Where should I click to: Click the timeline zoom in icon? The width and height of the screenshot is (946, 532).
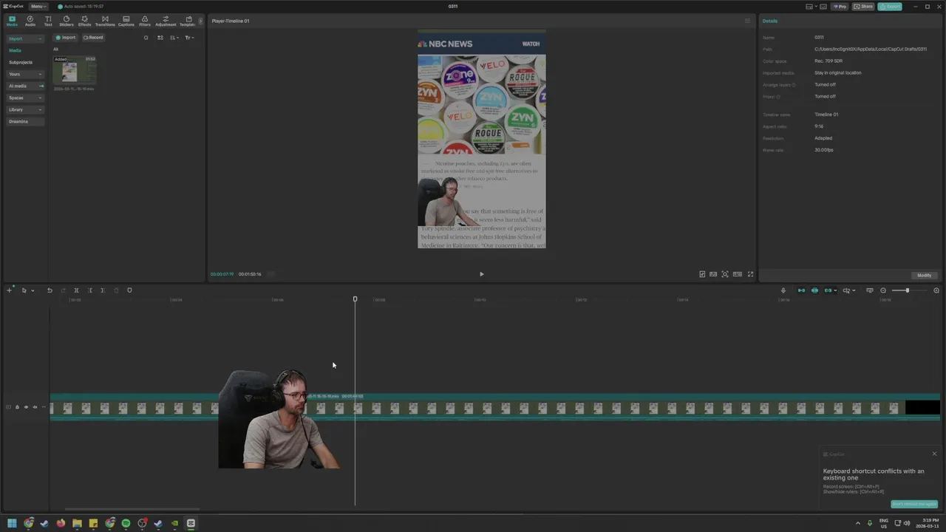click(x=936, y=290)
